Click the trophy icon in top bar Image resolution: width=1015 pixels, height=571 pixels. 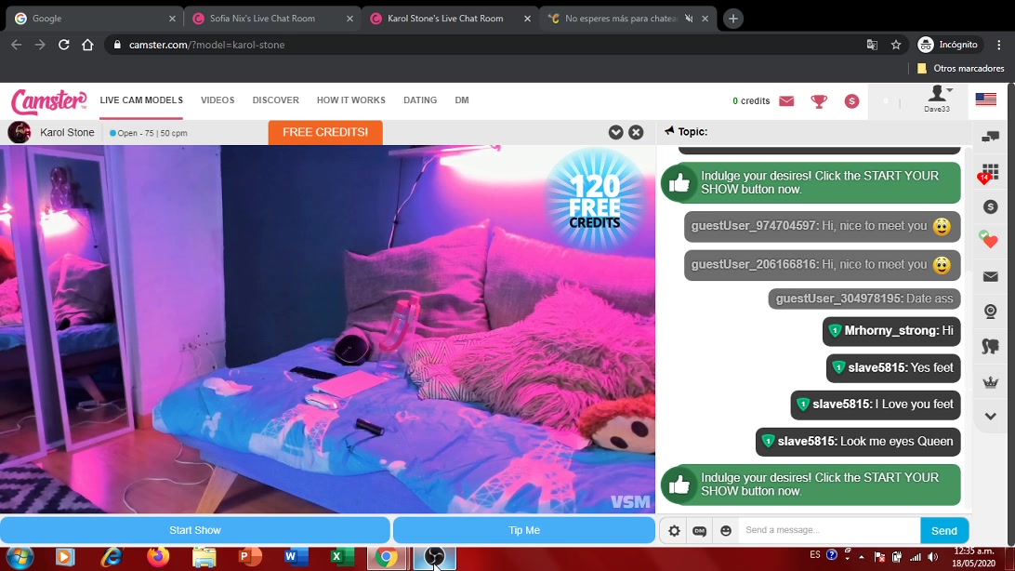pyautogui.click(x=819, y=101)
